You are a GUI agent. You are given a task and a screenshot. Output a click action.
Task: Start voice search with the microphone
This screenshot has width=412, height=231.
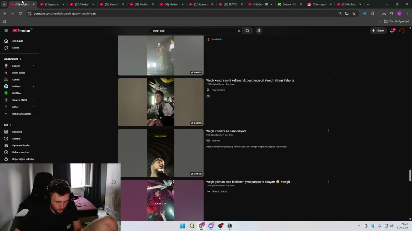pyautogui.click(x=259, y=31)
